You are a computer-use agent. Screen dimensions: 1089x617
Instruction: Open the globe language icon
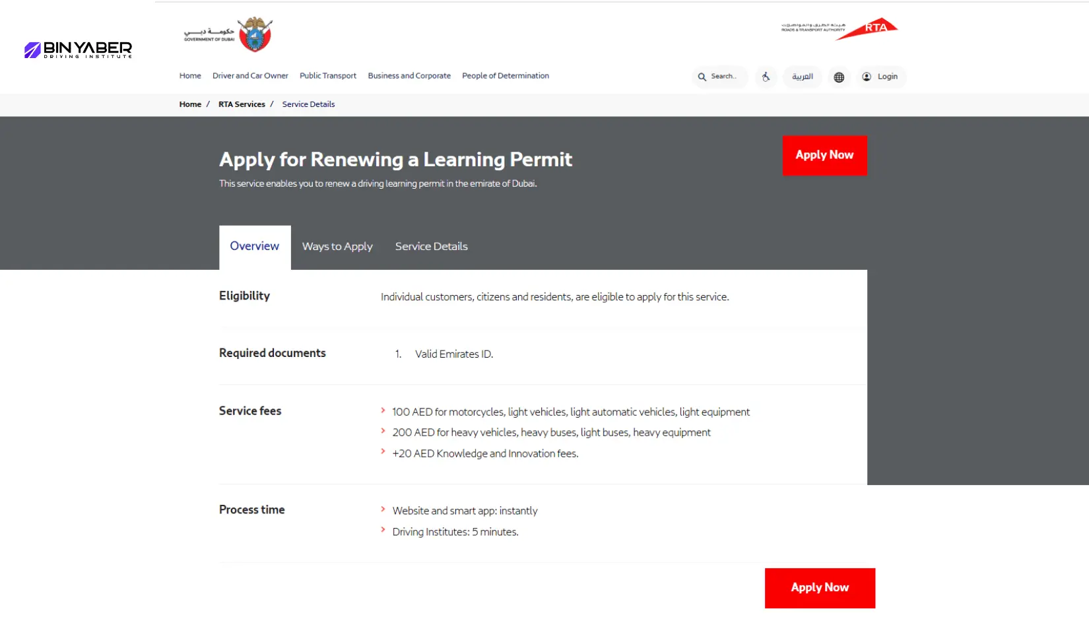(x=839, y=77)
